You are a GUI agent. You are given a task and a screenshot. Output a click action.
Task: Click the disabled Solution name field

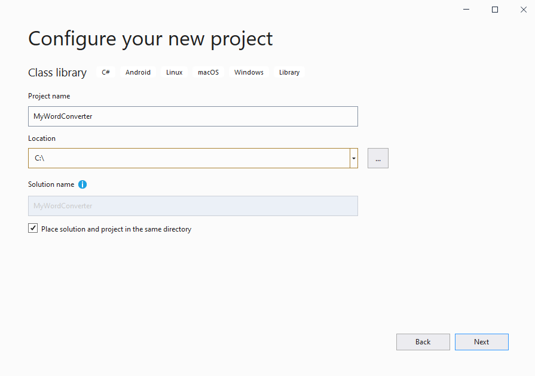[192, 206]
